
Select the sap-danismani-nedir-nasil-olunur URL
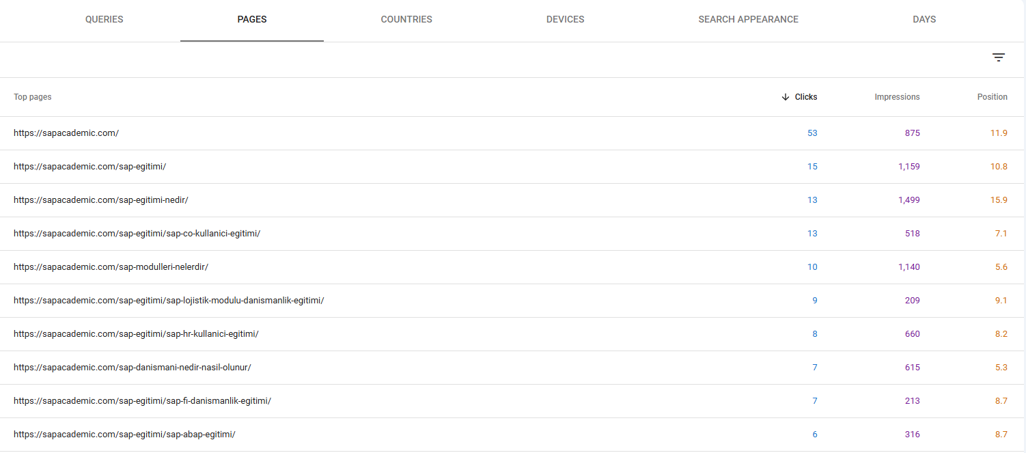pos(132,368)
